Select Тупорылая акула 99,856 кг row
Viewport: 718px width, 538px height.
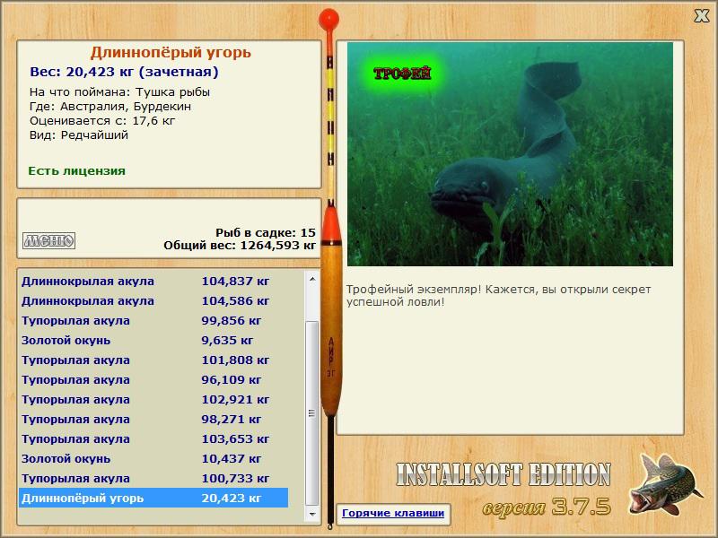point(153,321)
